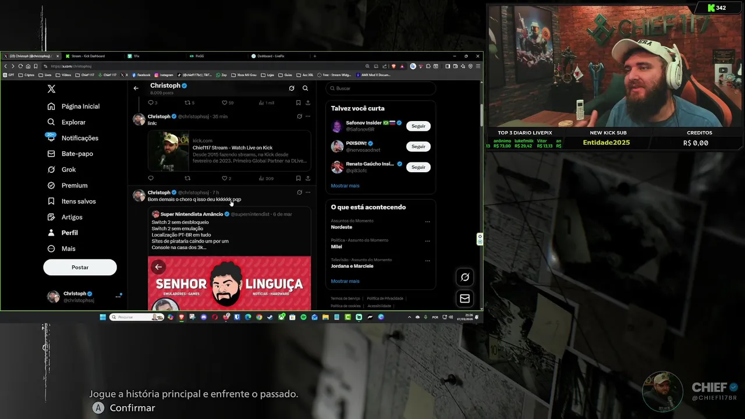Go to Perfil in sidebar
The width and height of the screenshot is (745, 419).
62,233
